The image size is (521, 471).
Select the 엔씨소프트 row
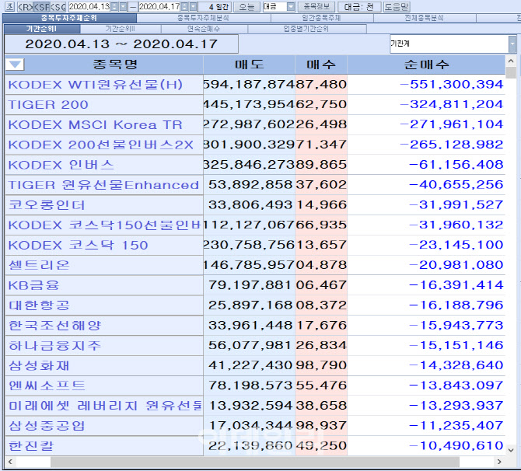tap(255, 386)
